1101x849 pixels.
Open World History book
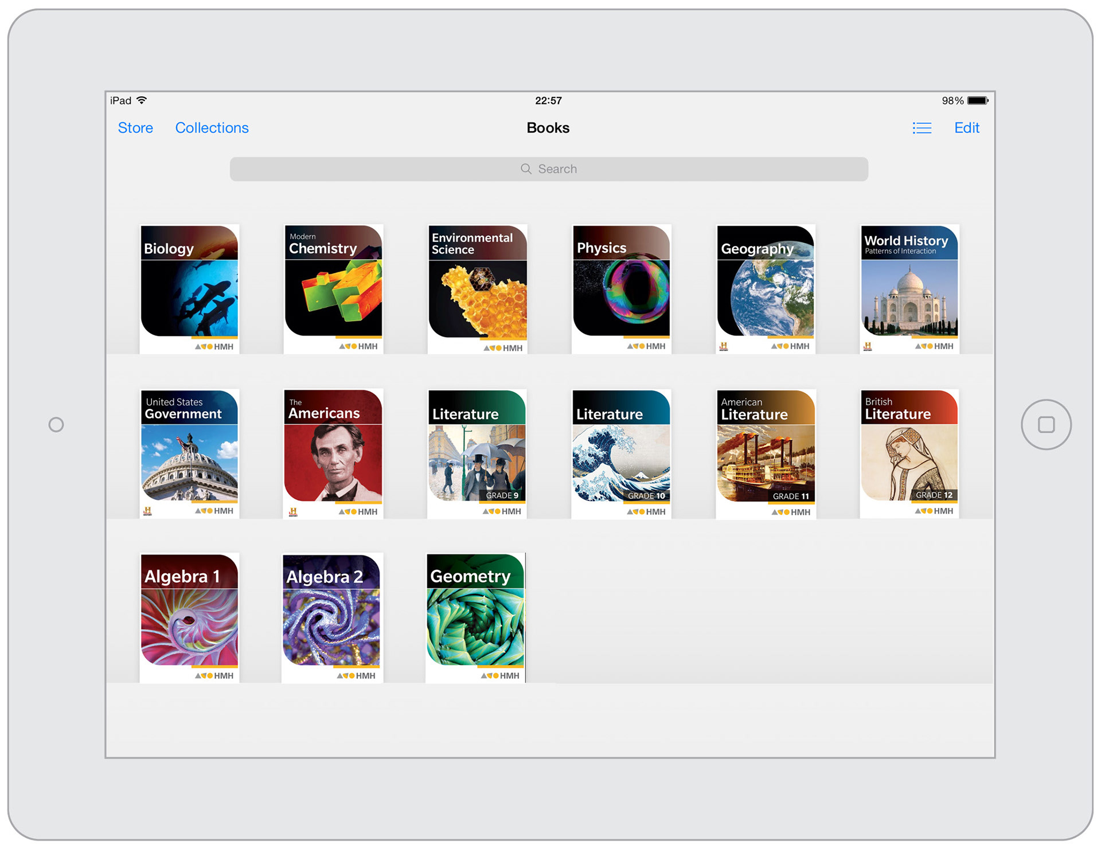click(909, 289)
